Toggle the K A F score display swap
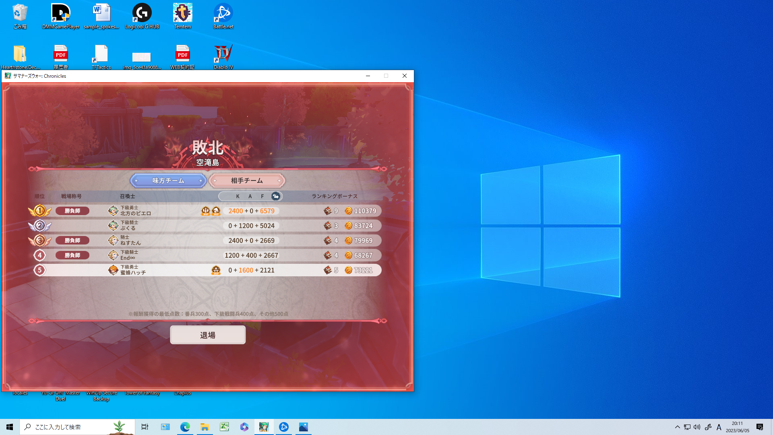Image resolution: width=773 pixels, height=435 pixels. tap(275, 196)
